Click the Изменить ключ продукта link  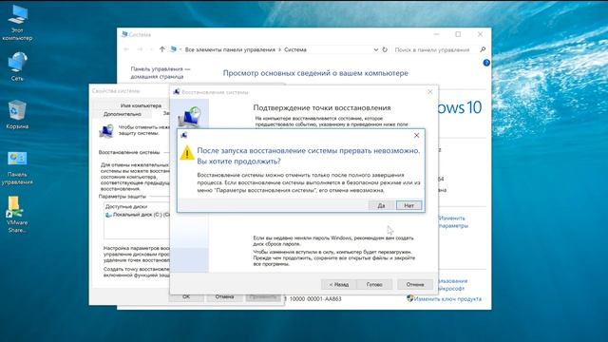pos(447,299)
